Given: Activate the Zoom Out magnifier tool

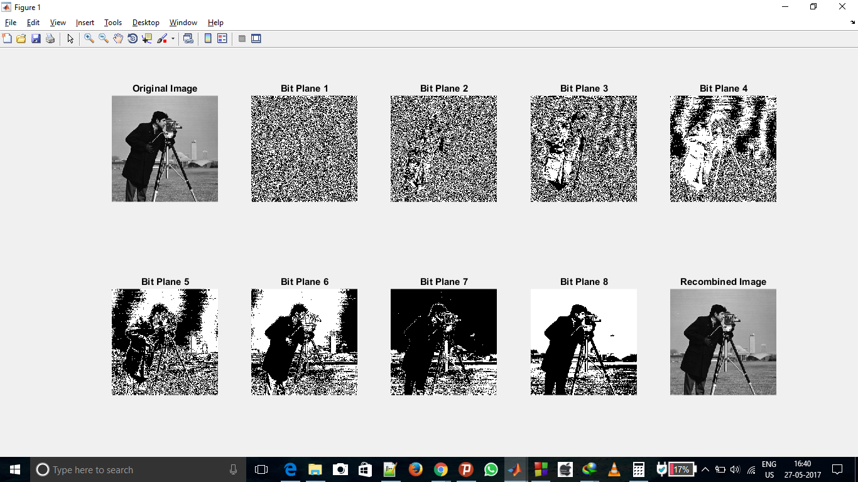Looking at the screenshot, I should tap(104, 39).
